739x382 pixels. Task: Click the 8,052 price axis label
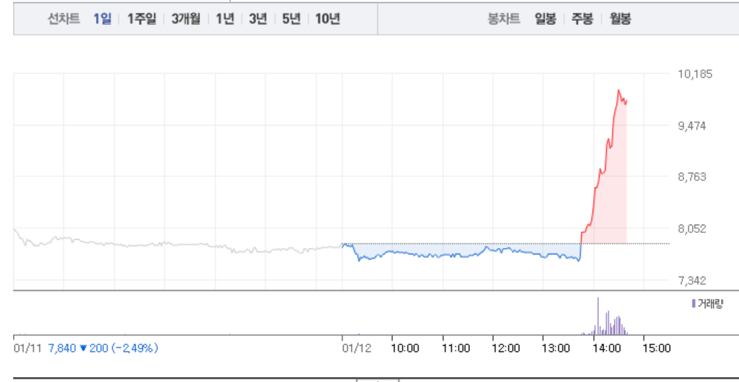coord(693,229)
